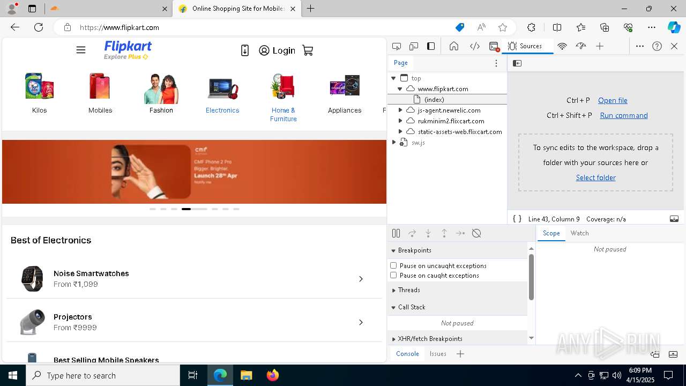Toggle the DevTools activity bar dock icon
Screen dimensions: 686x386
[x=431, y=46]
